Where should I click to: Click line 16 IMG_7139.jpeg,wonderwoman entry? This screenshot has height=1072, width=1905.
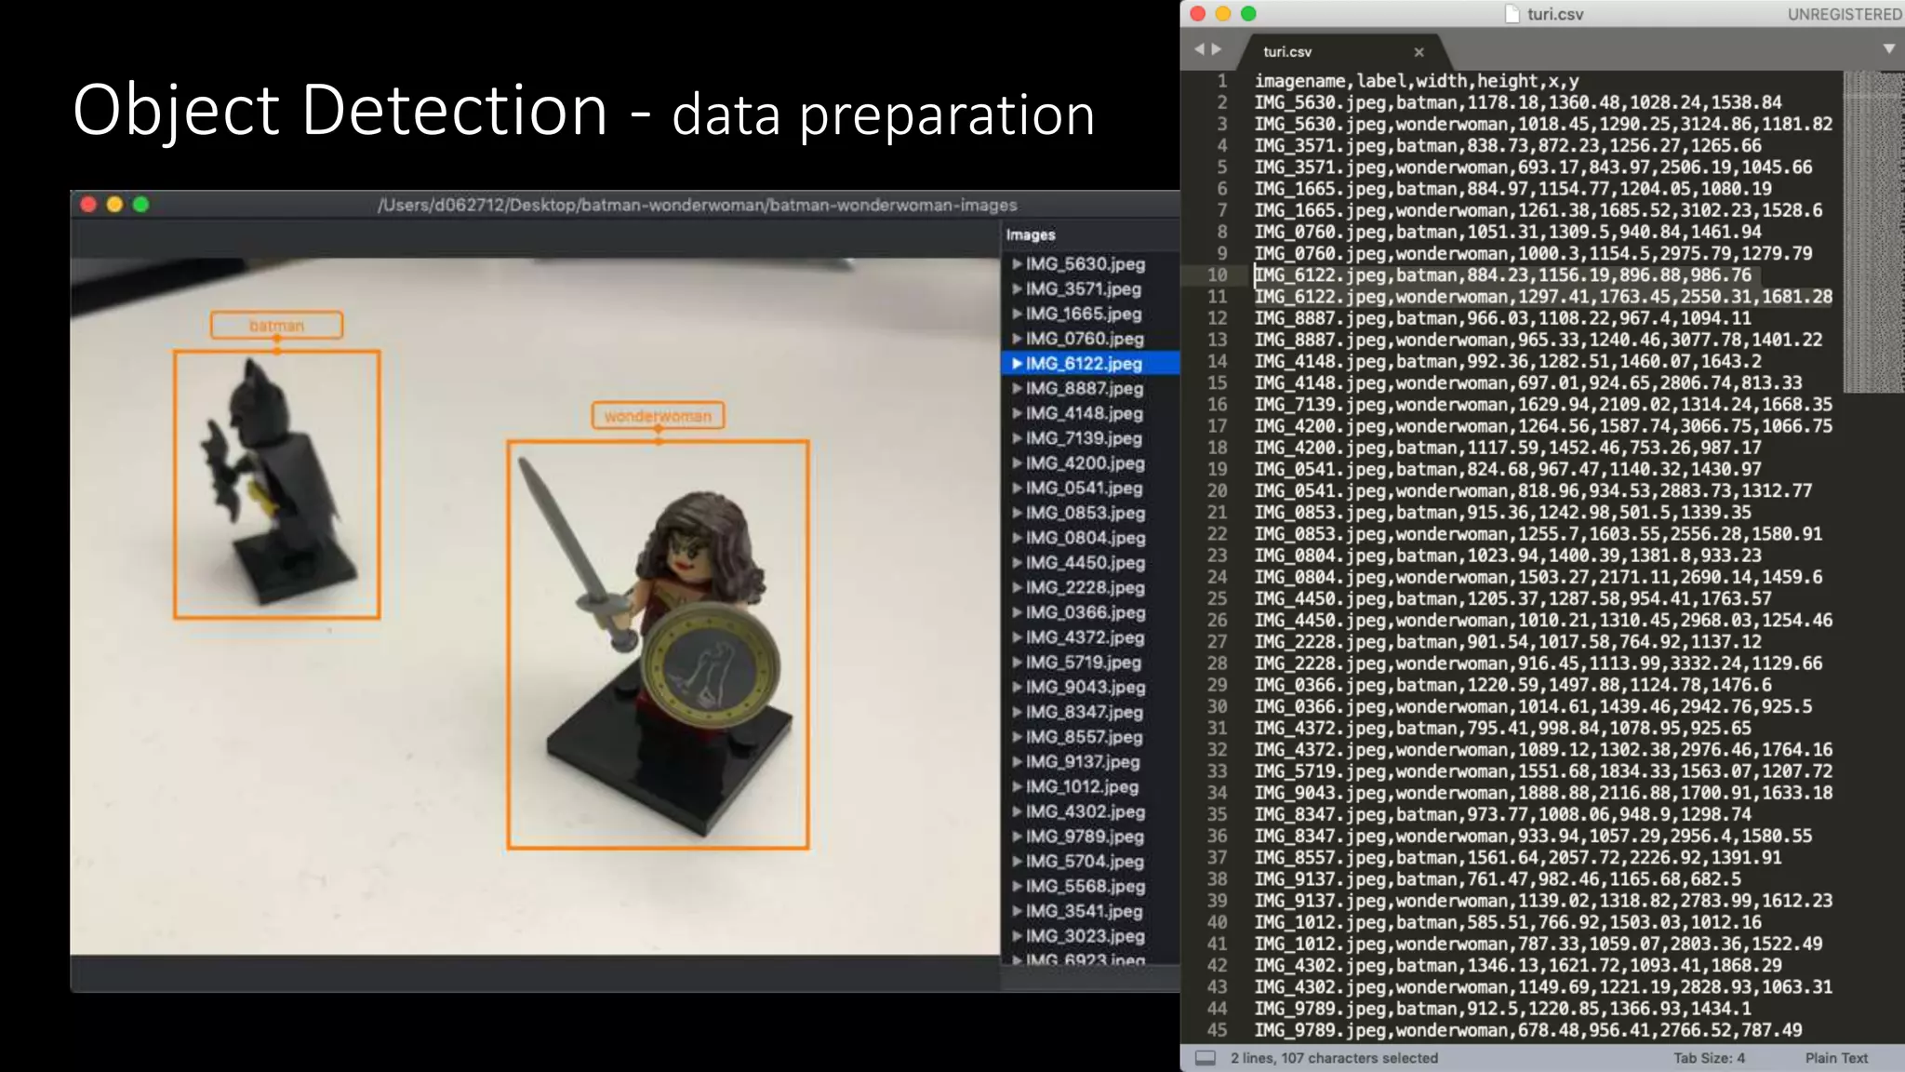click(1543, 404)
